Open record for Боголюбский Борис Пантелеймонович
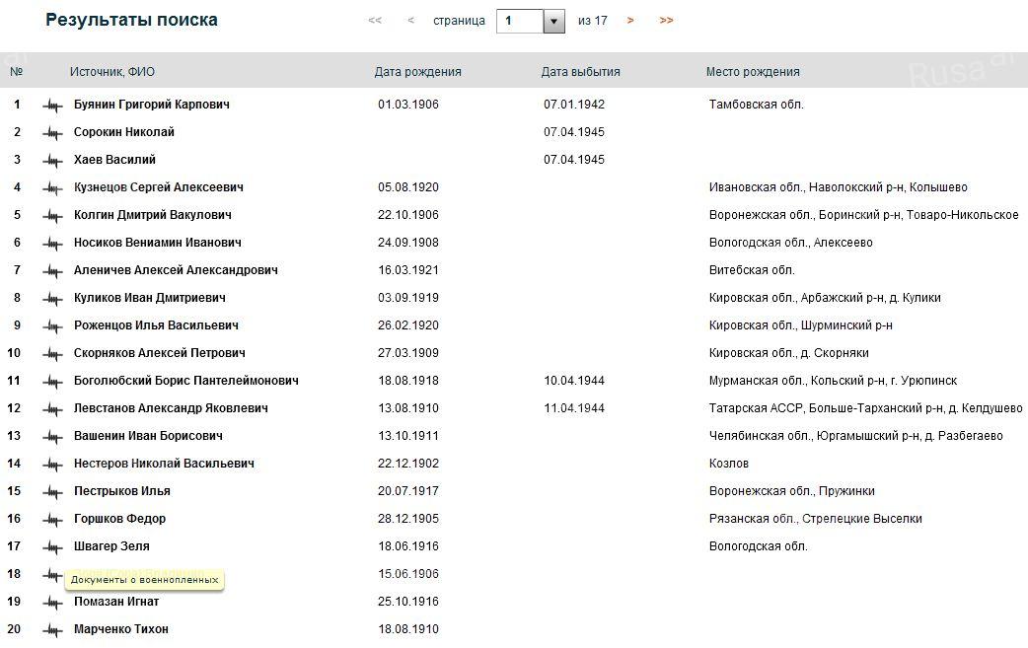 [185, 381]
